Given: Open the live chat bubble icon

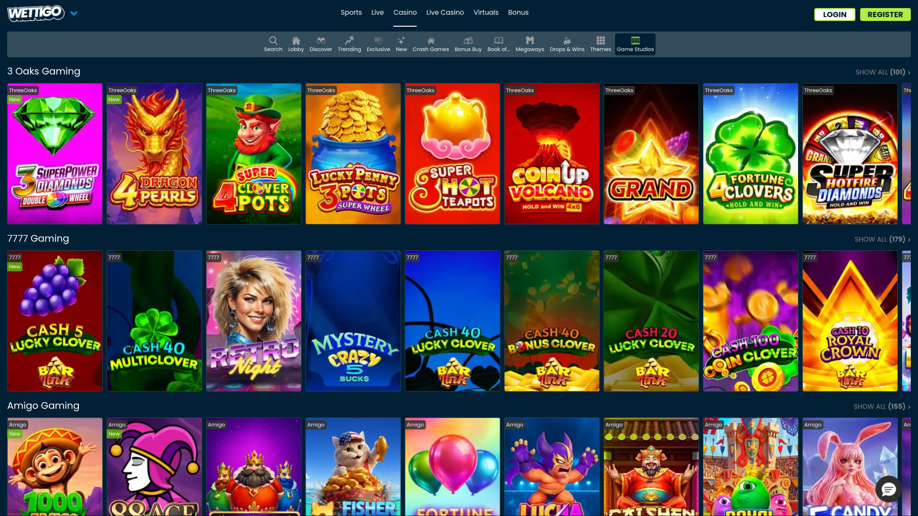Looking at the screenshot, I should (x=888, y=489).
